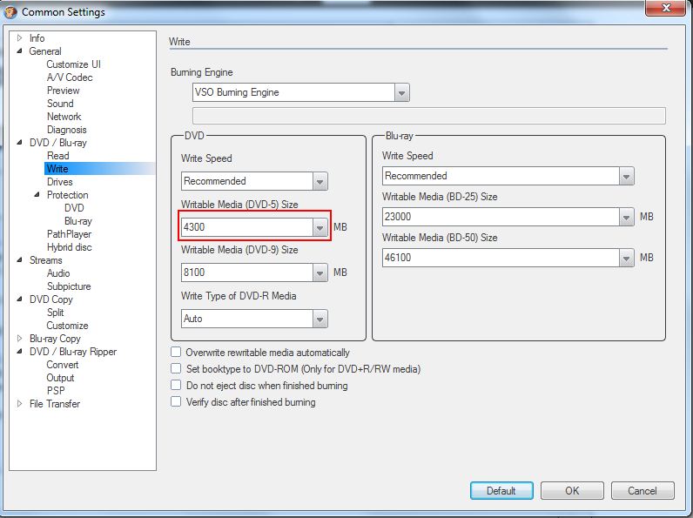Image resolution: width=693 pixels, height=518 pixels.
Task: Click the Blu-ray Copy tree label
Action: pos(55,339)
